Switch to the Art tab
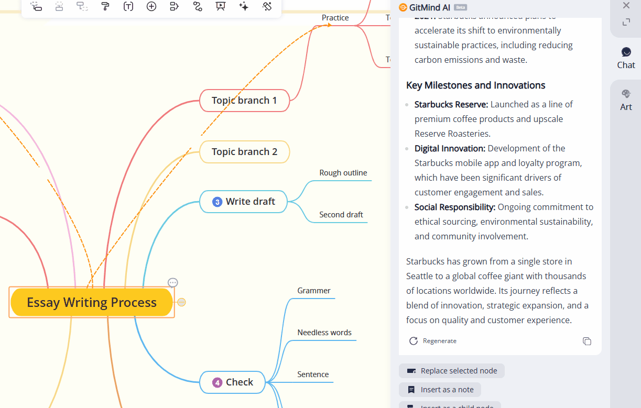The width and height of the screenshot is (641, 408). coord(626,100)
